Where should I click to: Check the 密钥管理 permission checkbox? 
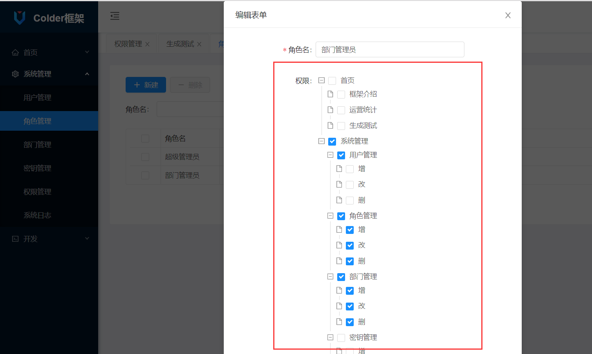pyautogui.click(x=341, y=338)
